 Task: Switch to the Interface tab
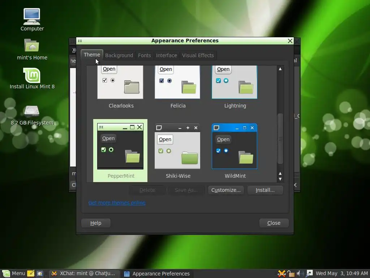tap(166, 55)
